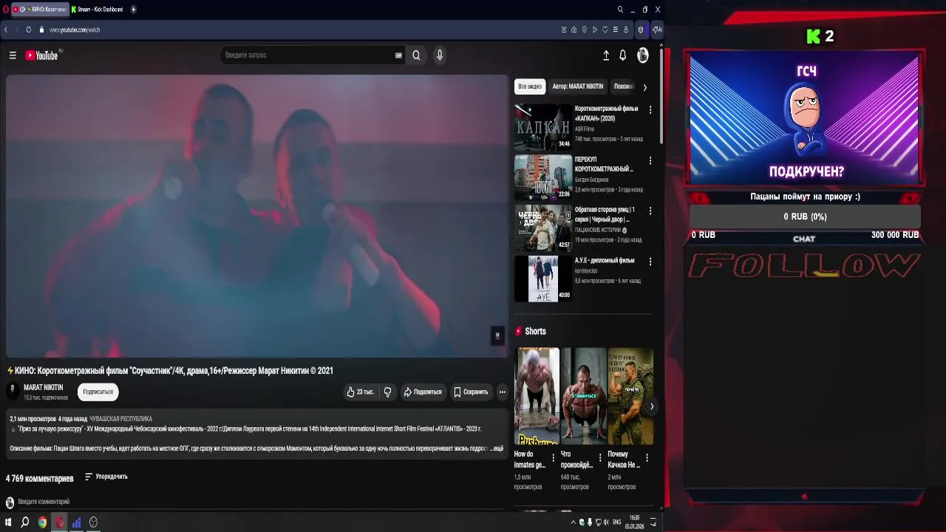
Task: Reload the page in browser toolbar
Action: [x=29, y=30]
